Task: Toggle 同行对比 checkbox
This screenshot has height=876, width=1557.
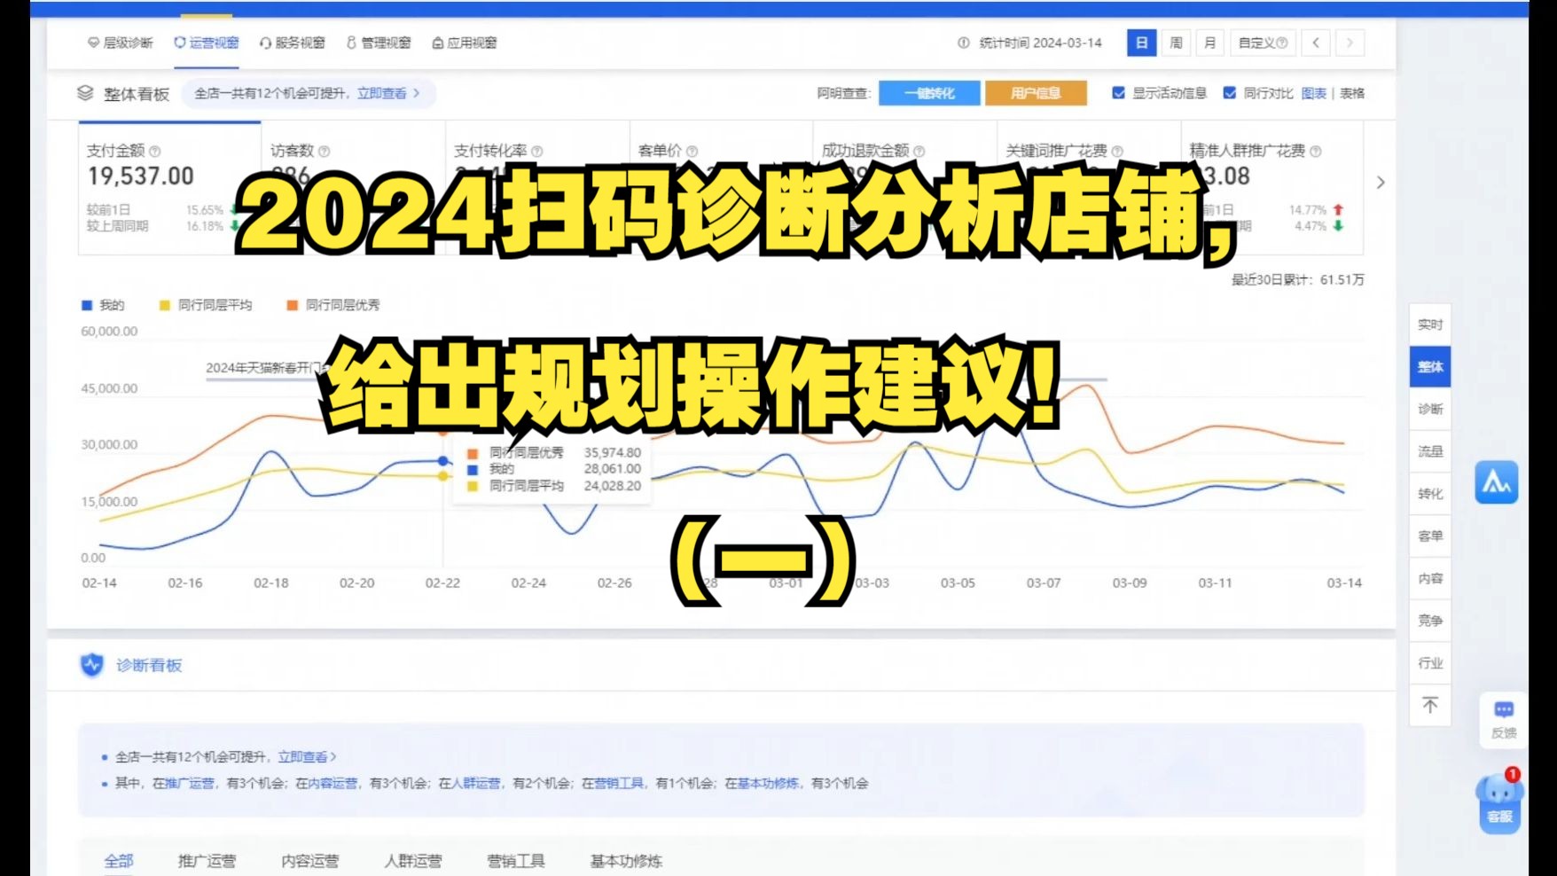Action: pos(1229,93)
